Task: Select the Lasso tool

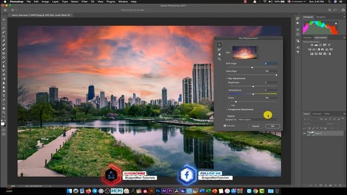Action: [4, 28]
